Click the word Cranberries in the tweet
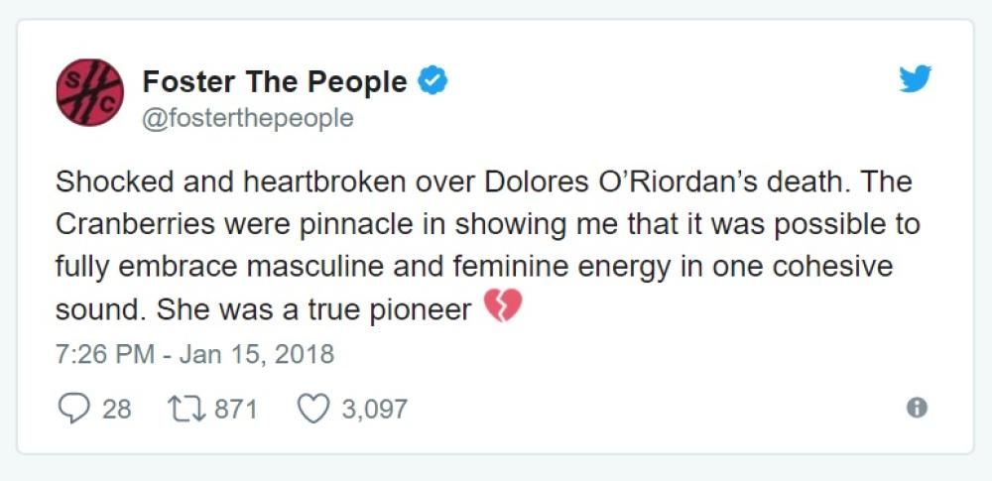The width and height of the screenshot is (992, 481). 135,224
